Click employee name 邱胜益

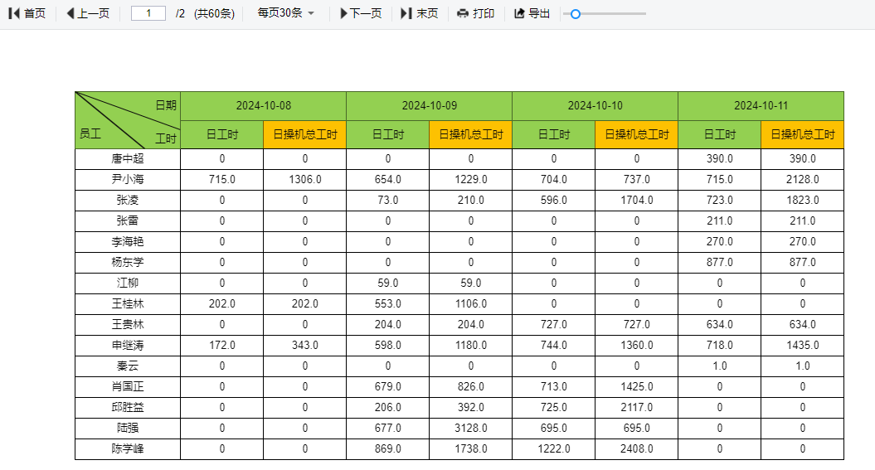[x=128, y=407]
